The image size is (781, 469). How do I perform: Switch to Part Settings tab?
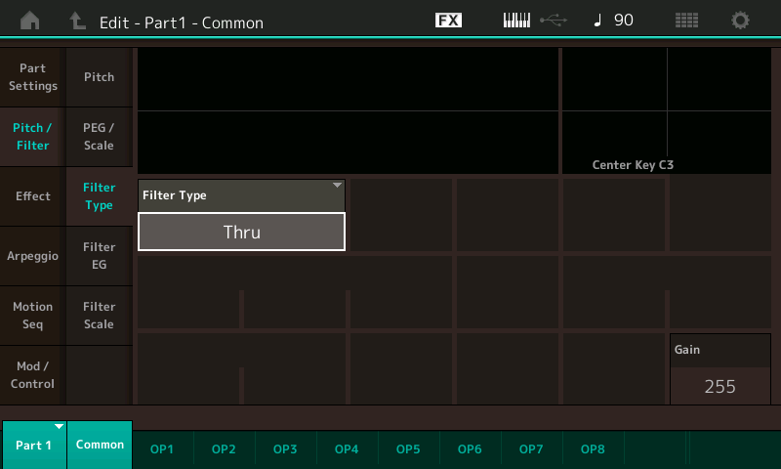33,77
